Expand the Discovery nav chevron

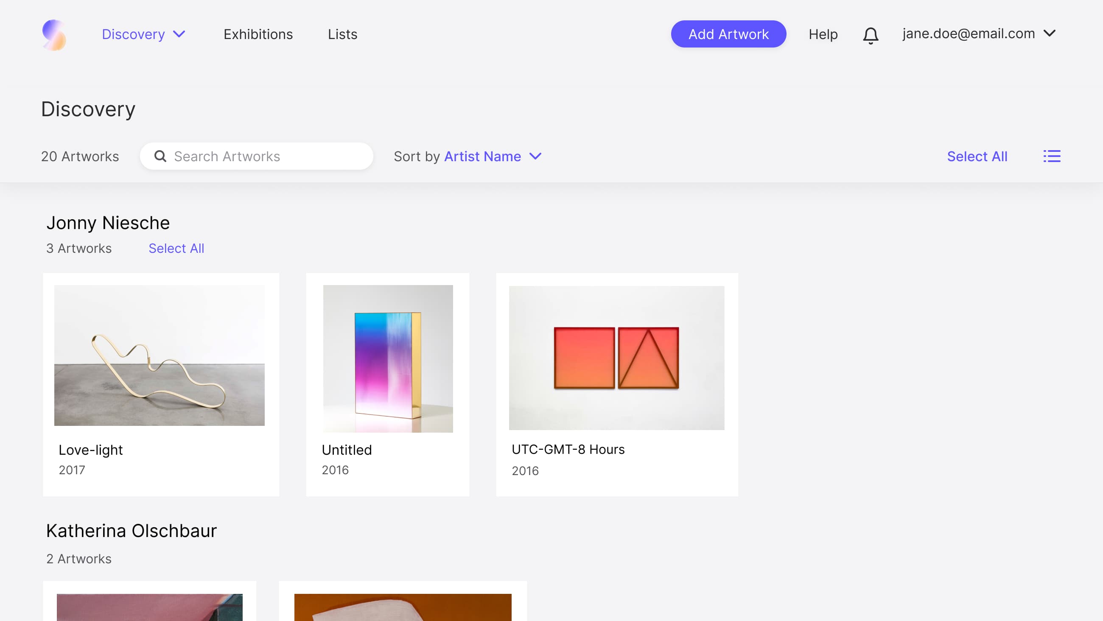tap(179, 34)
